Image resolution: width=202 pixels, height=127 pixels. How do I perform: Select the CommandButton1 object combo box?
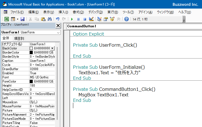[134, 26]
